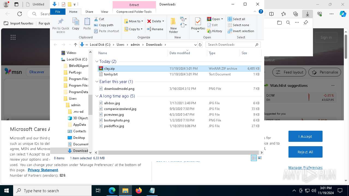349x196 pixels.
Task: Click Reject All in MSN window
Action: [305, 152]
